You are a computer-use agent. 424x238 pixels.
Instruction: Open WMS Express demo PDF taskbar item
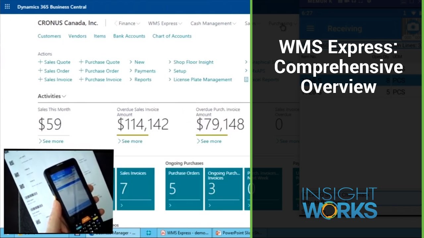point(184,233)
